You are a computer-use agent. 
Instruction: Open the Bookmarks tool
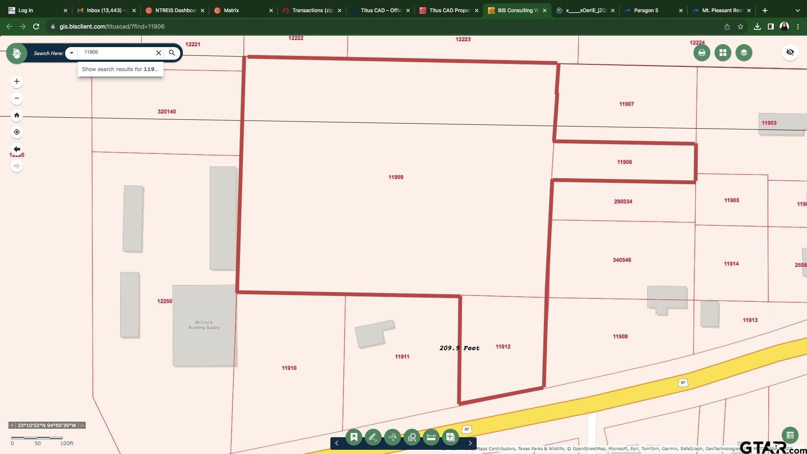pyautogui.click(x=354, y=437)
